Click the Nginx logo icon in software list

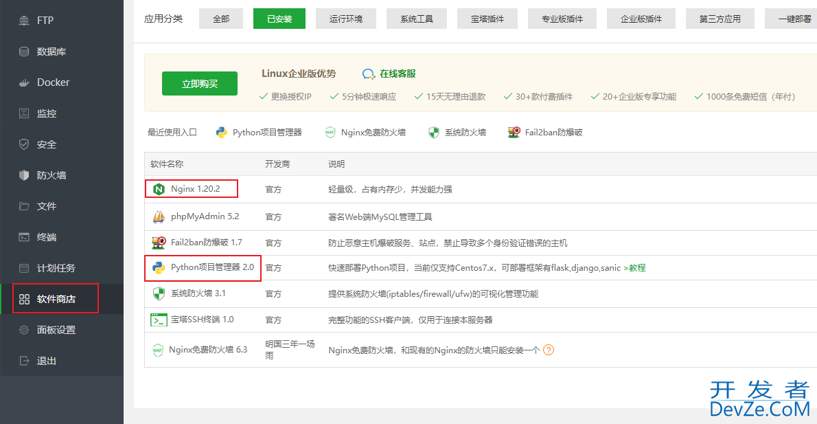coord(159,189)
